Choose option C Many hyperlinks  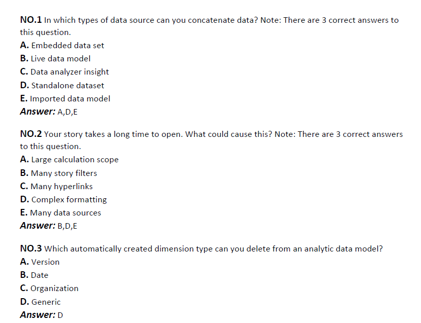[56, 186]
